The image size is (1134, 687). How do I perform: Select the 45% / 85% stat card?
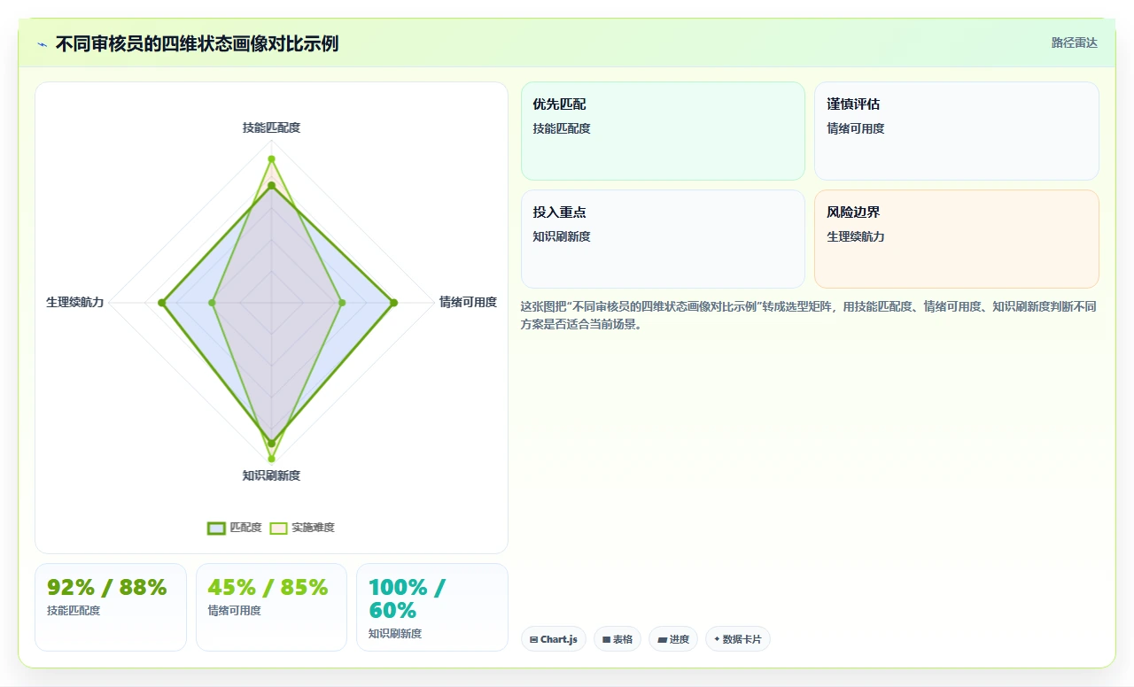coord(271,607)
